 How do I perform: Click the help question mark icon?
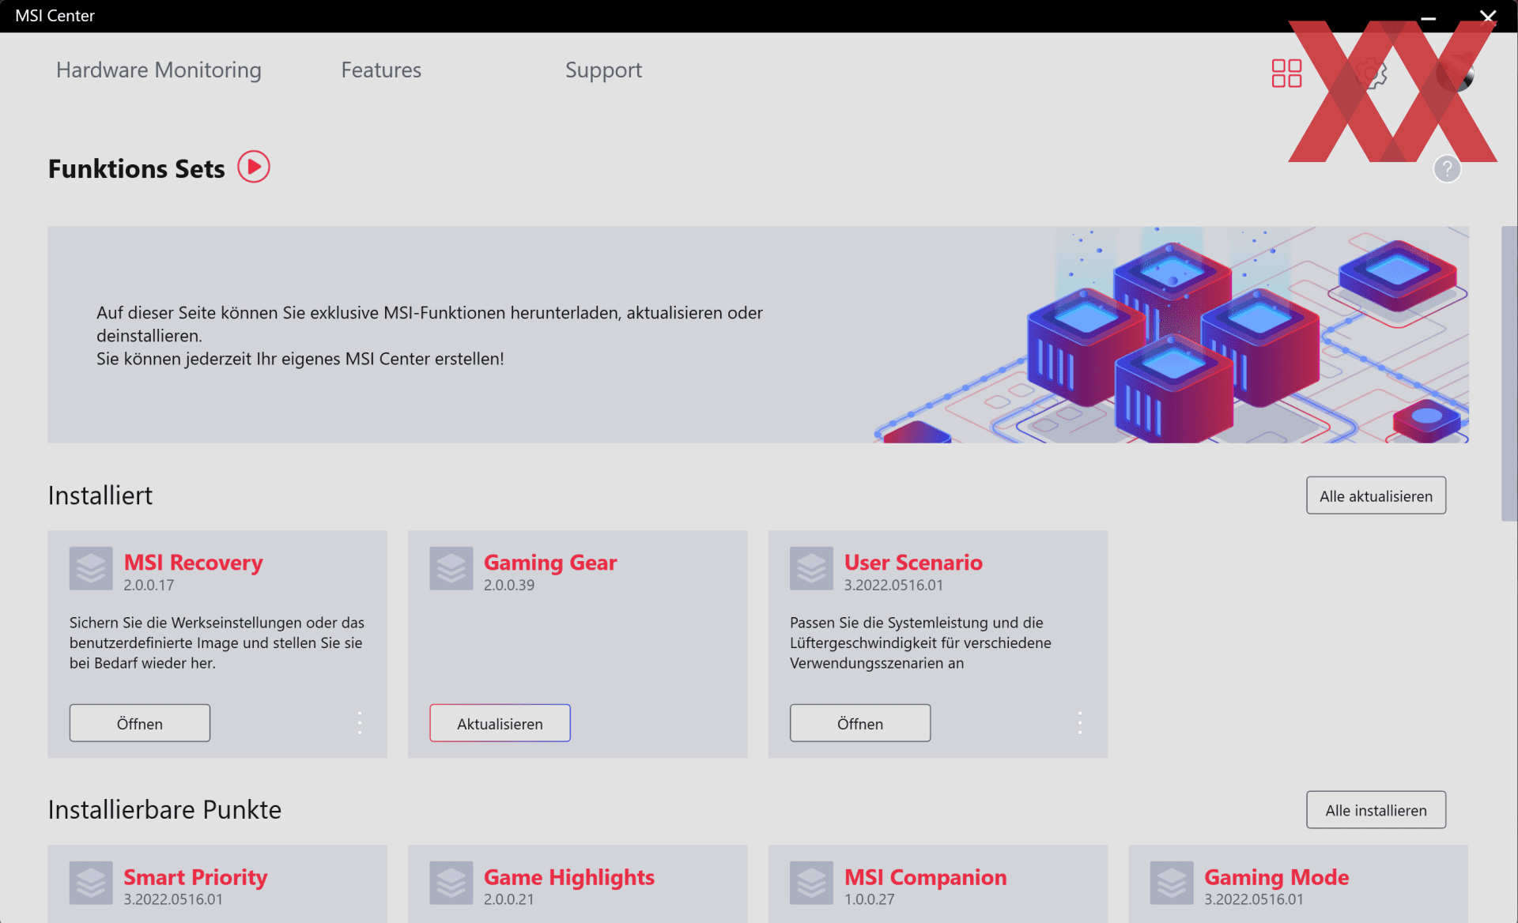(x=1447, y=168)
